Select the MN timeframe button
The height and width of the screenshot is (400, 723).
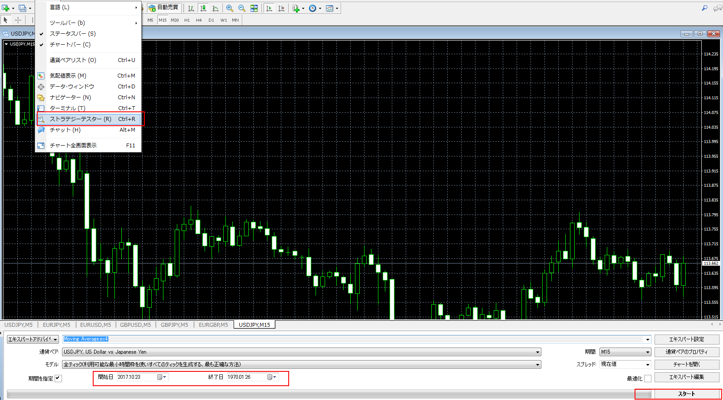pyautogui.click(x=235, y=20)
